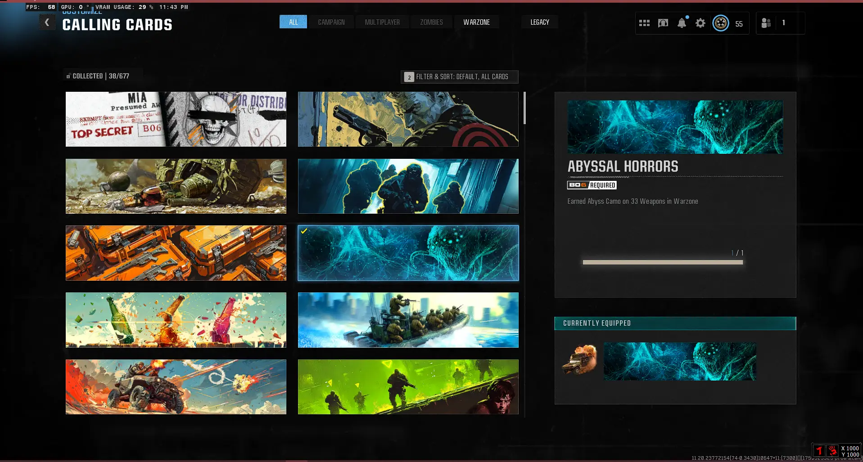The image size is (863, 462).
Task: Choose the orange weapon cases calling card
Action: [x=176, y=253]
